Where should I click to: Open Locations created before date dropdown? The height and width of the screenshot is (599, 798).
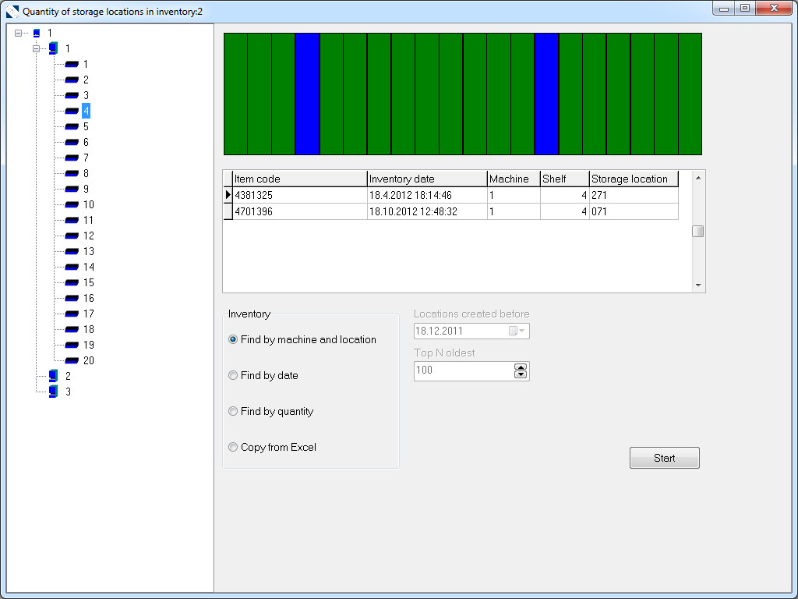[x=518, y=331]
